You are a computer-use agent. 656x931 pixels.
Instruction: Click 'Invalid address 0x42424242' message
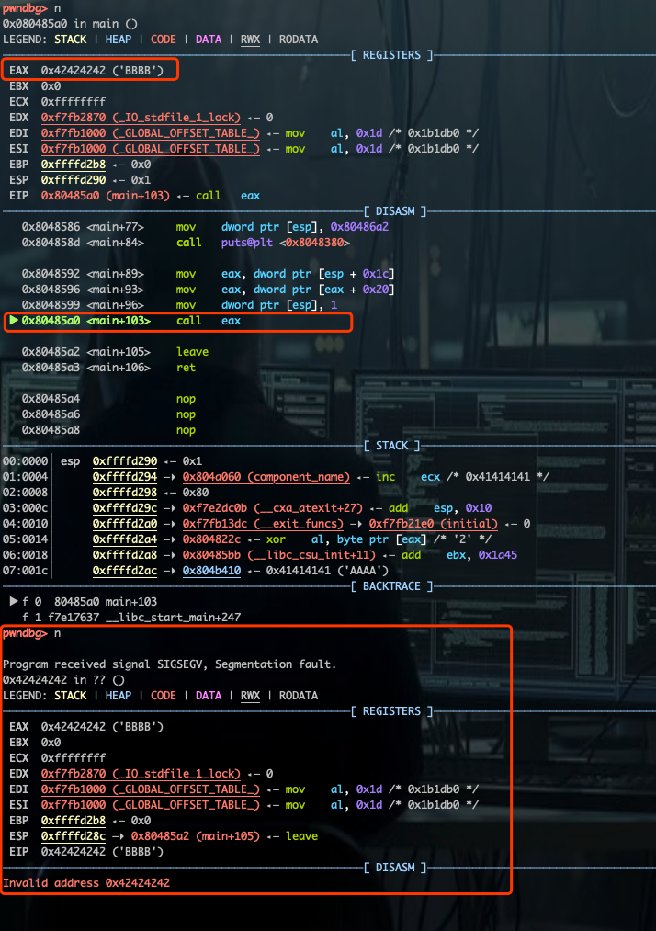pos(86,883)
